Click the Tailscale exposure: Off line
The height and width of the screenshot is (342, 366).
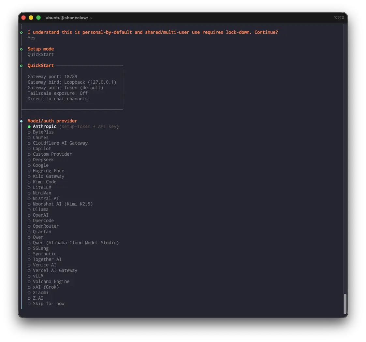58,93
